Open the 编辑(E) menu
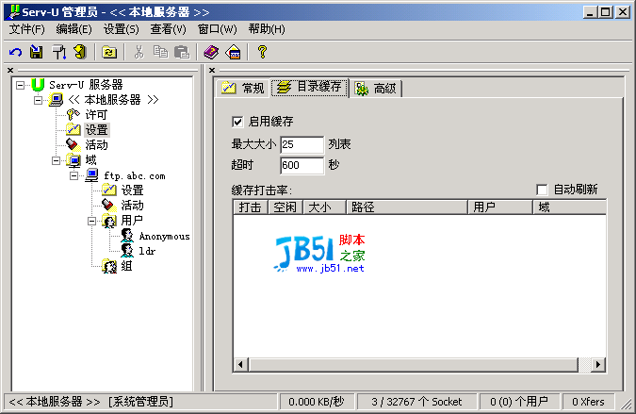636x414 pixels. point(73,29)
